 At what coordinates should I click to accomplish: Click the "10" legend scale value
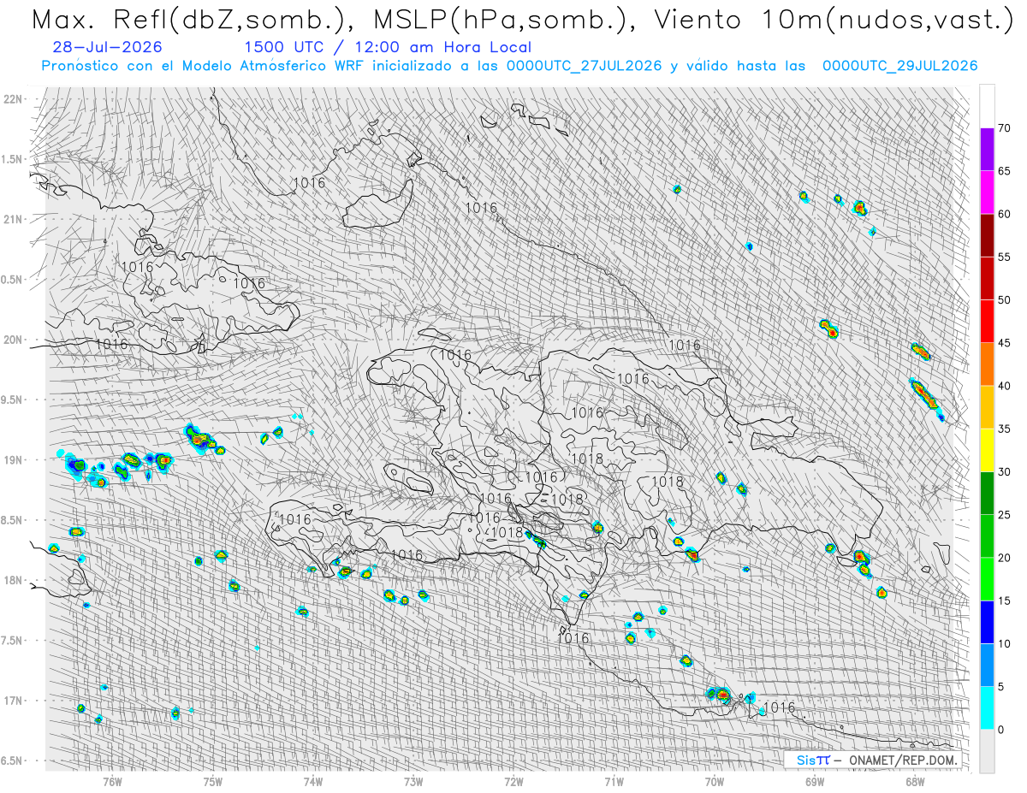click(1005, 643)
